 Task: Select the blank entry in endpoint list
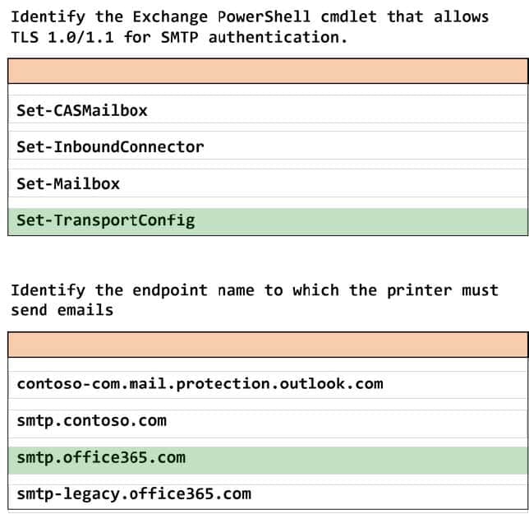268,364
